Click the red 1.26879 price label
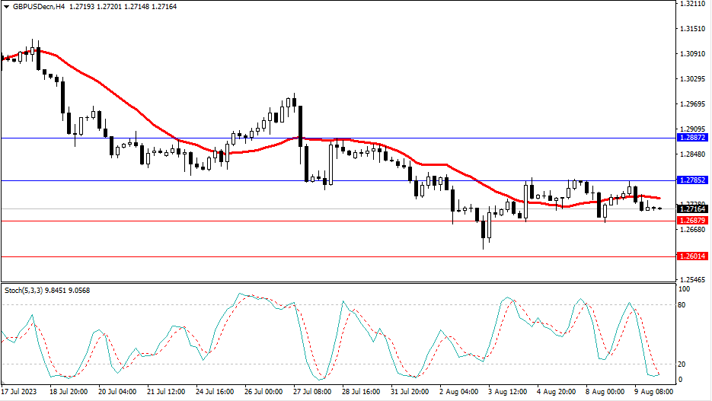The image size is (712, 401). point(692,221)
